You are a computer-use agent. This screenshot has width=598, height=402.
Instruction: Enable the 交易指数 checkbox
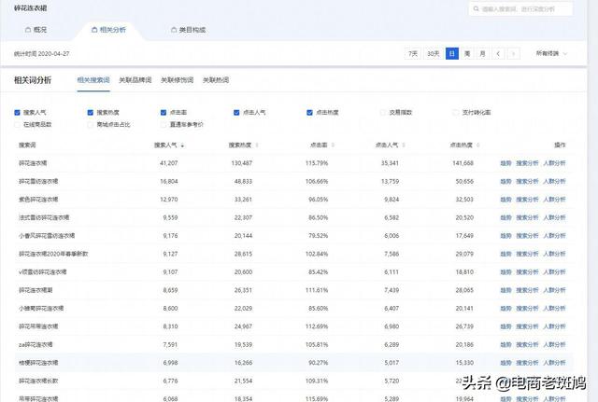(382, 113)
